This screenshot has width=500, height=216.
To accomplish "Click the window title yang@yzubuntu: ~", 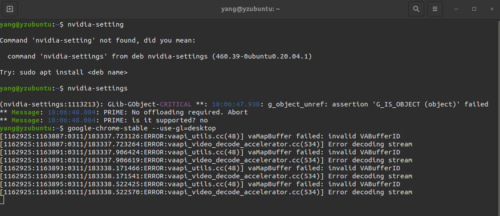I will click(250, 8).
